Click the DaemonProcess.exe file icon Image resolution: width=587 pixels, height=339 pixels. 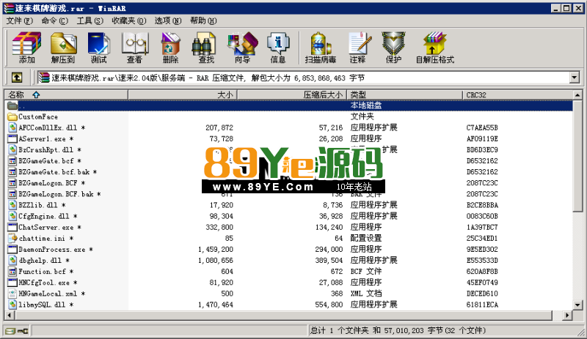click(12, 249)
